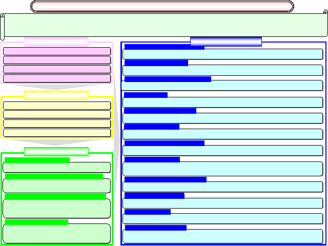The image size is (328, 246).
Task: Select the blue gradient section header
Action: tap(226, 42)
